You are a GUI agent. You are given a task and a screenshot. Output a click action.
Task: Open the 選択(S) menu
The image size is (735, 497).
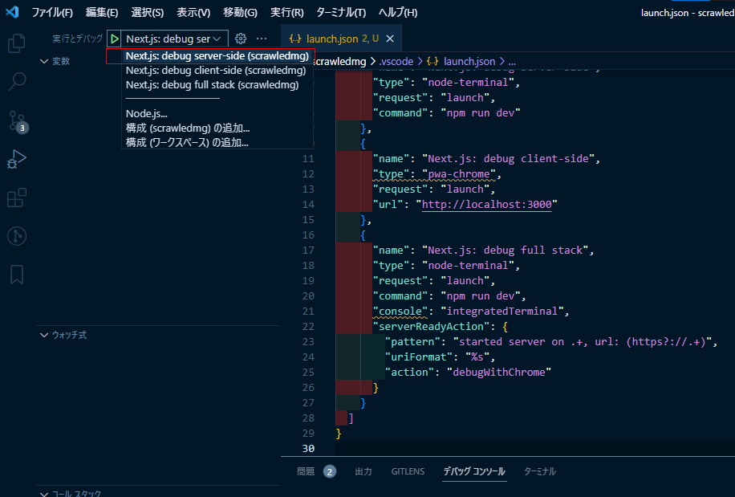tap(147, 13)
